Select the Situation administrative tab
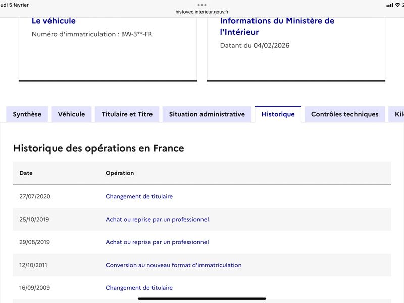The height and width of the screenshot is (303, 404). pos(207,114)
